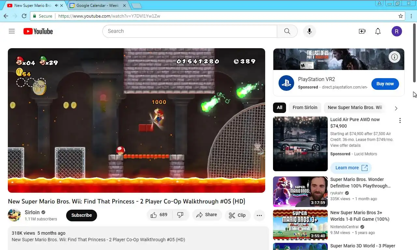
Task: Click the 318K views text
Action: [23, 233]
